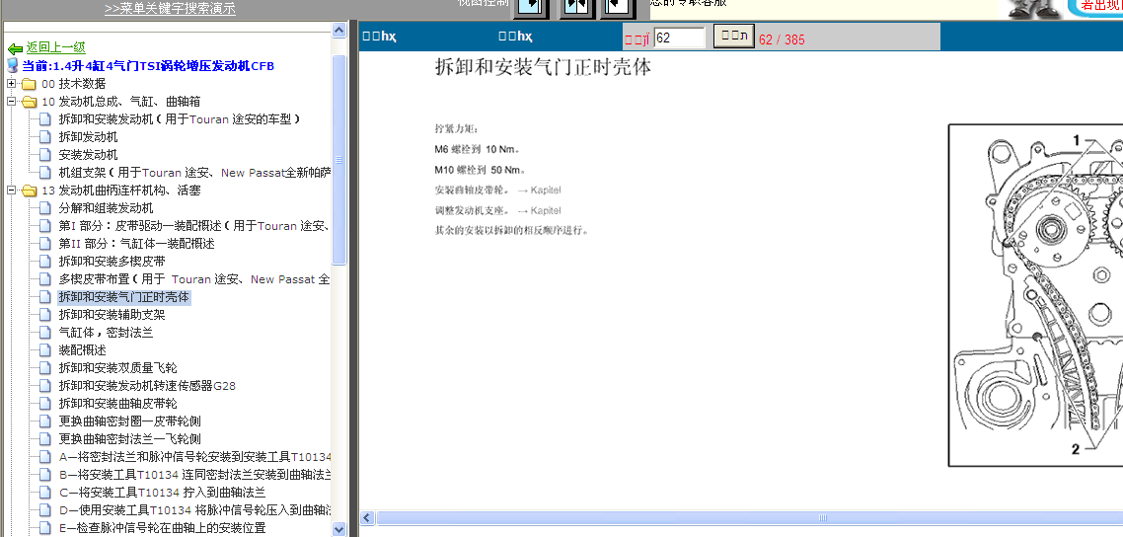Collapse the 13 发动机曲柄连杆机构、活塞 folder

[x=12, y=191]
